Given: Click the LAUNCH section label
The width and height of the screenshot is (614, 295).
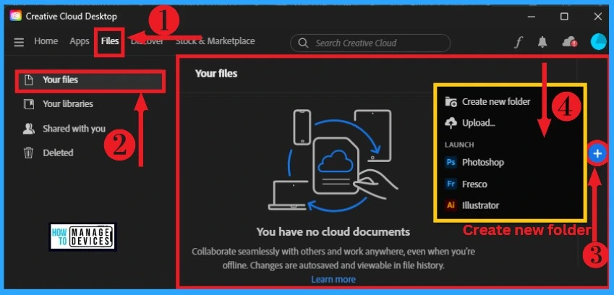Looking at the screenshot, I should click(x=459, y=145).
